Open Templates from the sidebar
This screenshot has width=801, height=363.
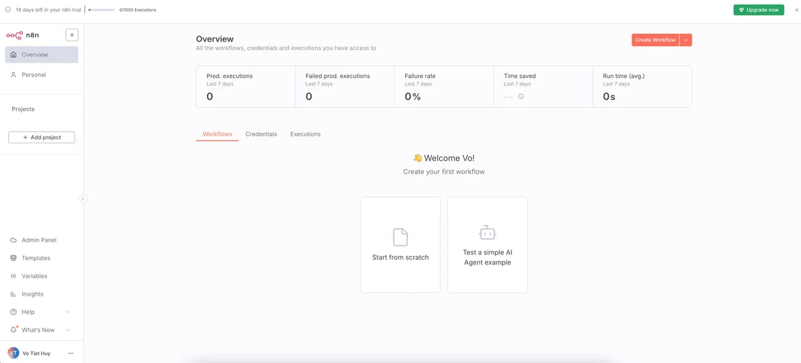coord(35,258)
